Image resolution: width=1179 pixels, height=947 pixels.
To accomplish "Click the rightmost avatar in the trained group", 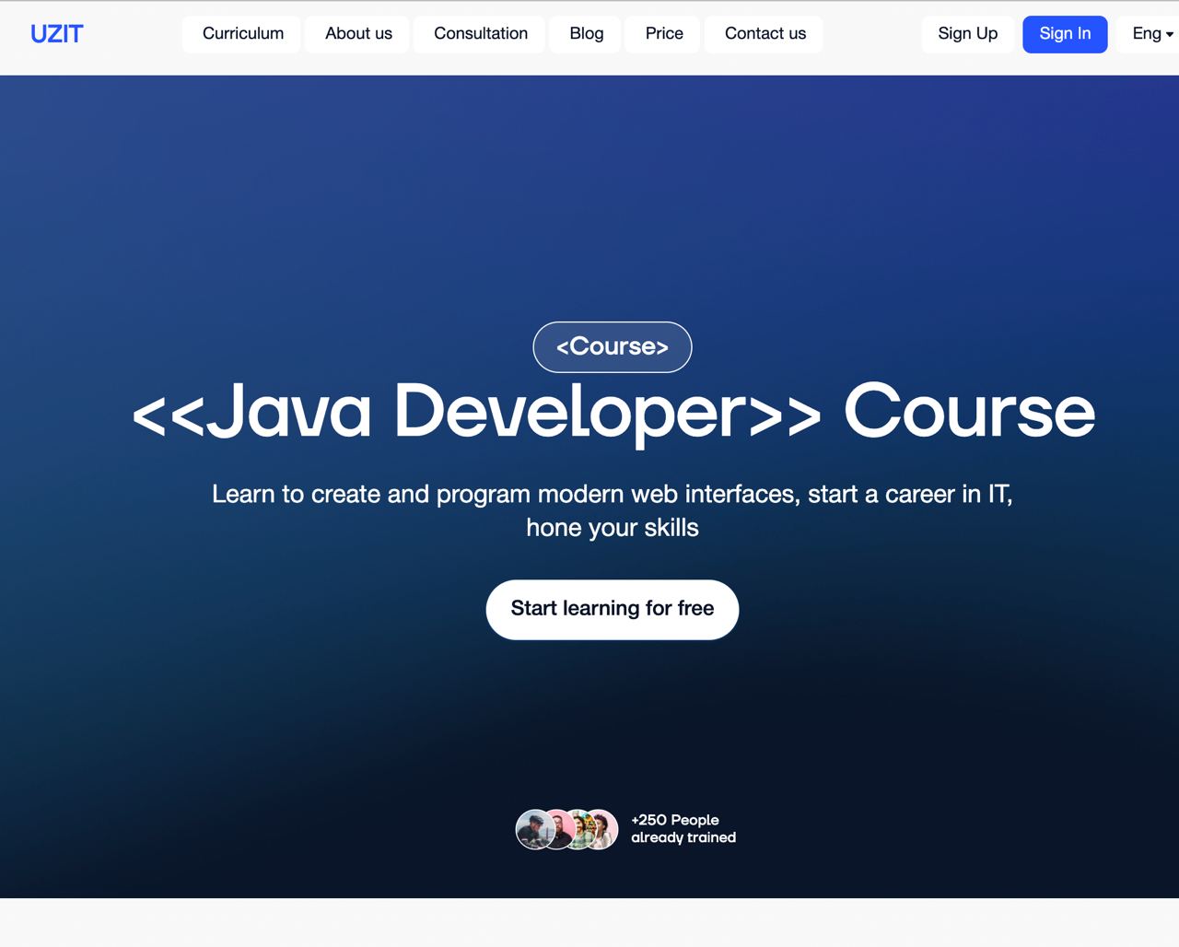I will click(603, 829).
